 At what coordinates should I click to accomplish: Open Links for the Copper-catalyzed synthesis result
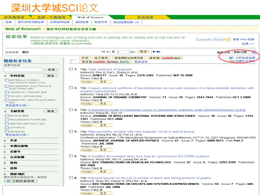point(87,104)
